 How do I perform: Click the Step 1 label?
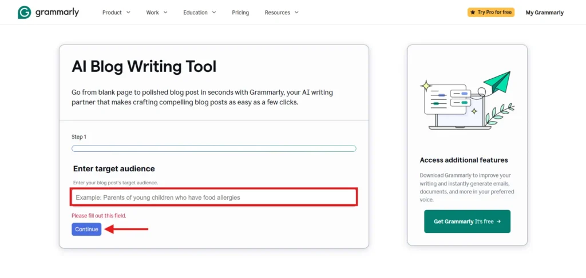[79, 137]
